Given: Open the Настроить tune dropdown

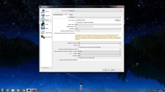Looking at the screenshot, I should [99, 56].
